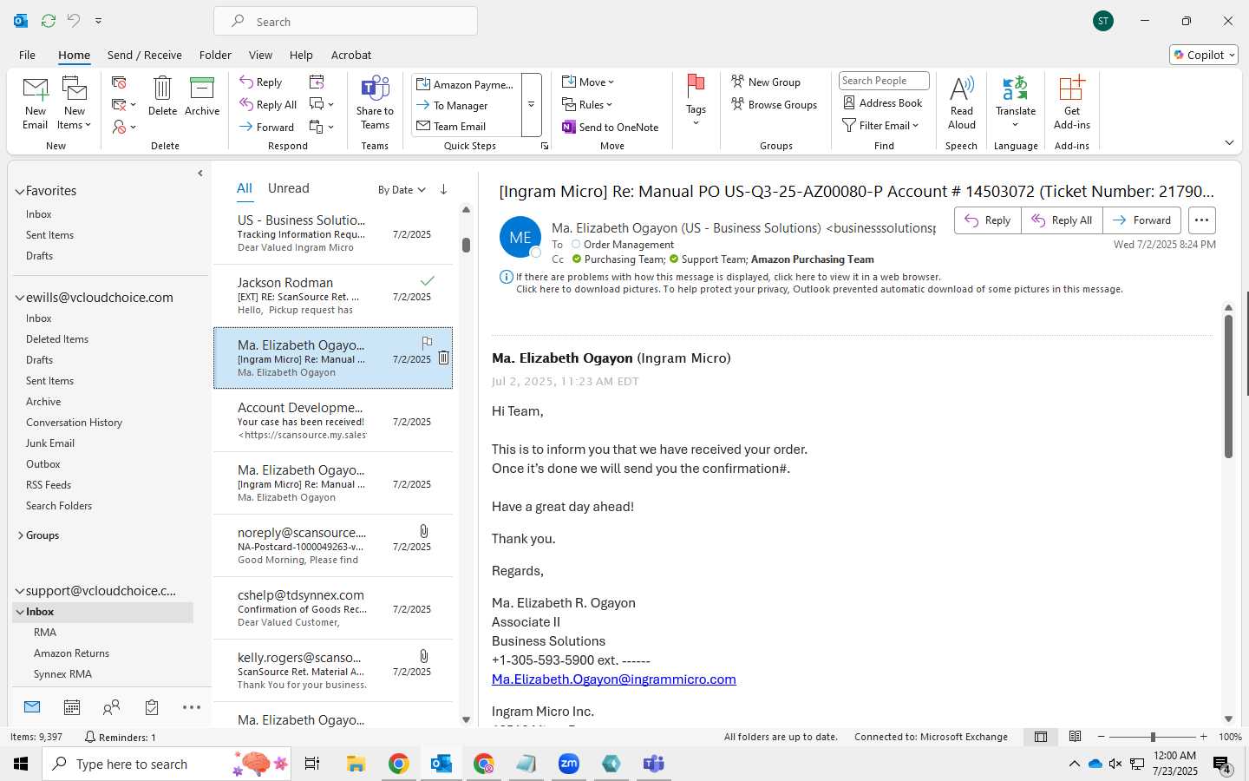Open the By Date sort dropdown
Viewport: 1249px width, 781px height.
[x=402, y=189]
